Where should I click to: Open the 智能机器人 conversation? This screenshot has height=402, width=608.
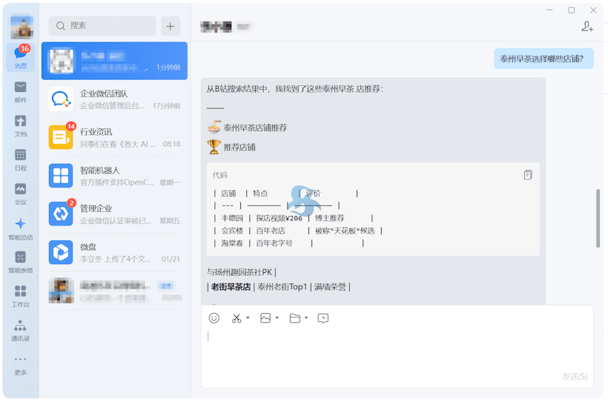pyautogui.click(x=114, y=176)
